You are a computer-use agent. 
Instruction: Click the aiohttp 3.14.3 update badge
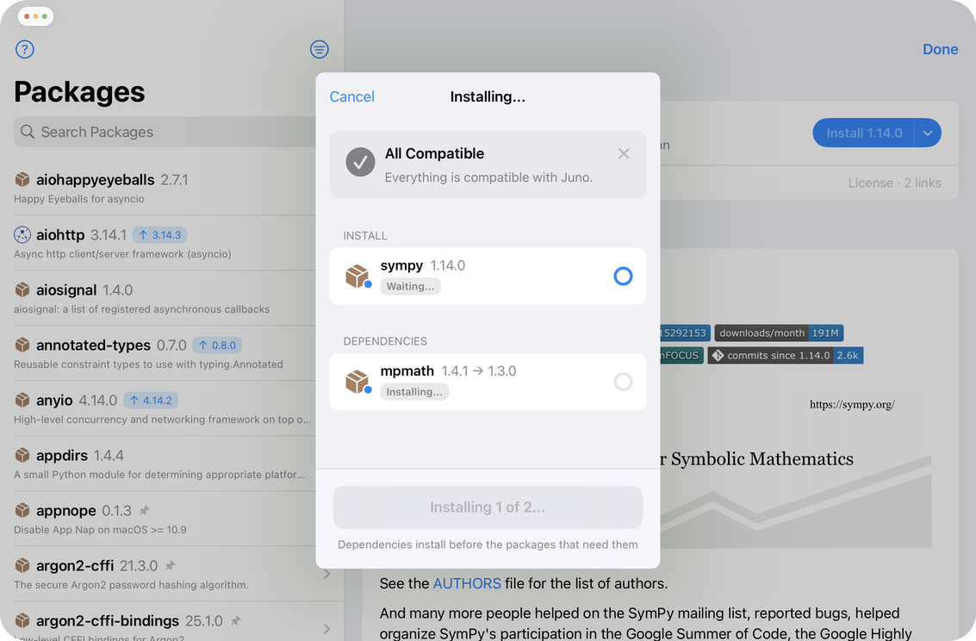[160, 234]
